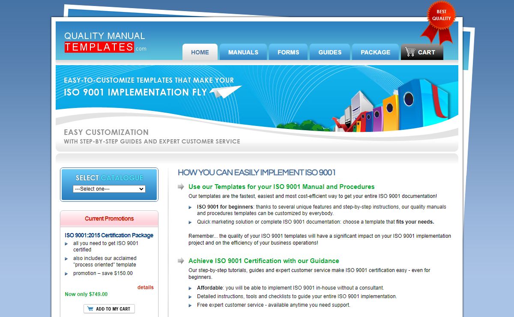The height and width of the screenshot is (317, 514).
Task: Click the Quality Manual Templates logo
Action: pyautogui.click(x=105, y=42)
